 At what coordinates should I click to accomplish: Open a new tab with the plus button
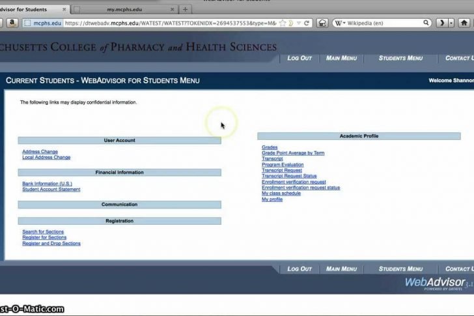click(x=186, y=9)
